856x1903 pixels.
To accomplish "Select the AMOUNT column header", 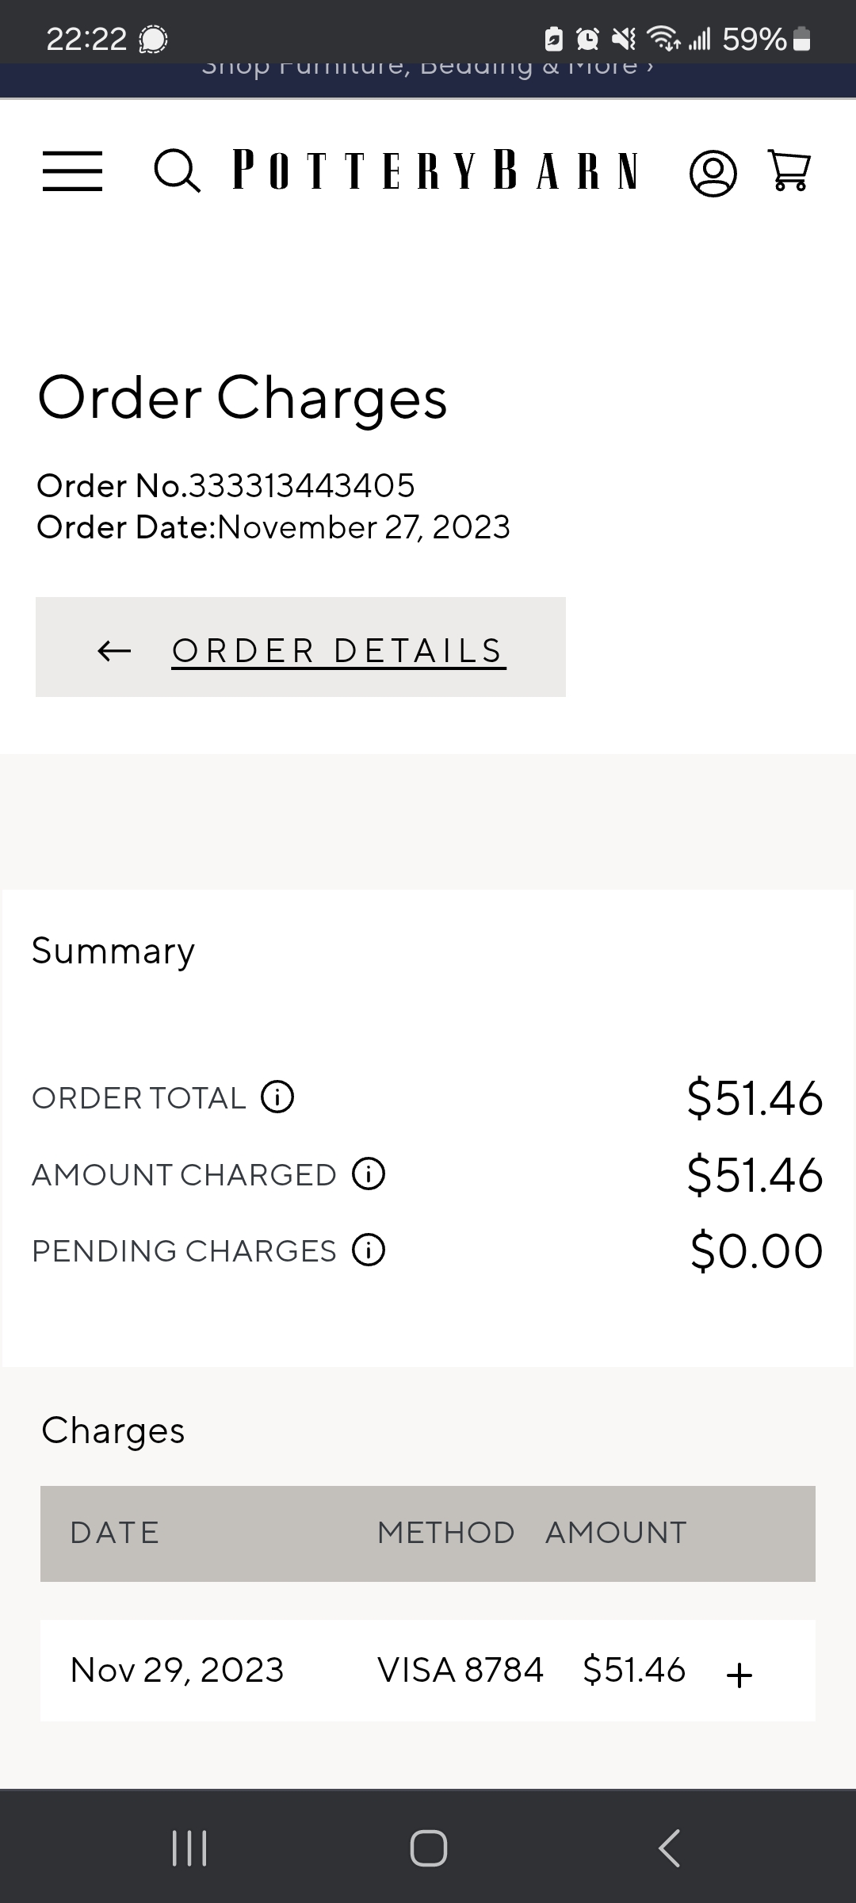I will click(x=616, y=1533).
